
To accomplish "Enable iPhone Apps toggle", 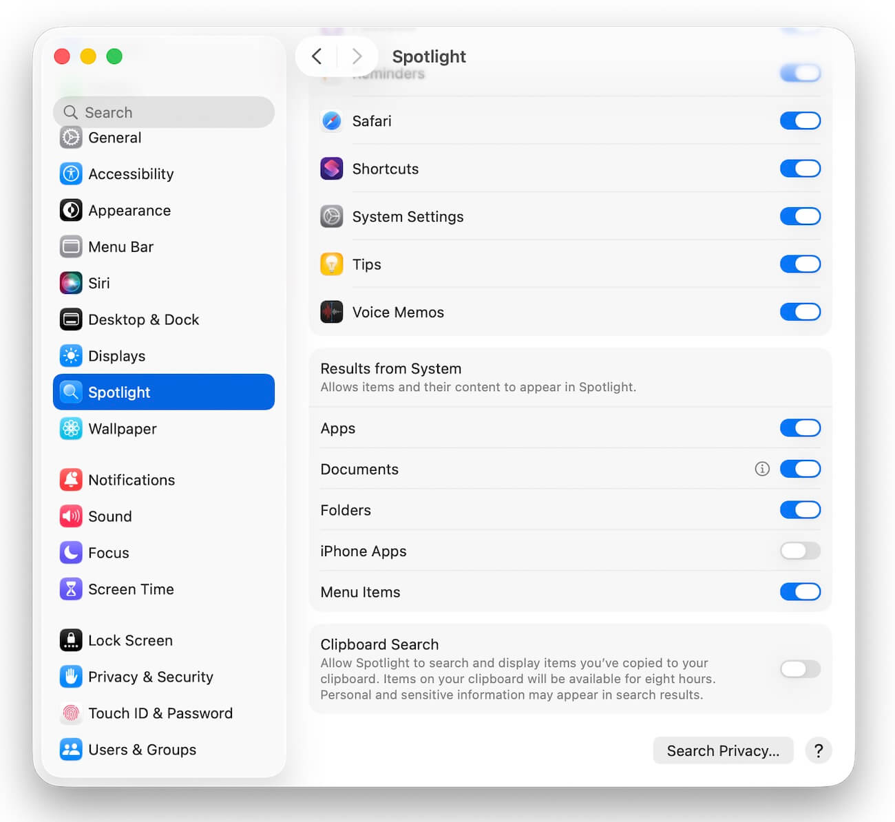I will (800, 551).
